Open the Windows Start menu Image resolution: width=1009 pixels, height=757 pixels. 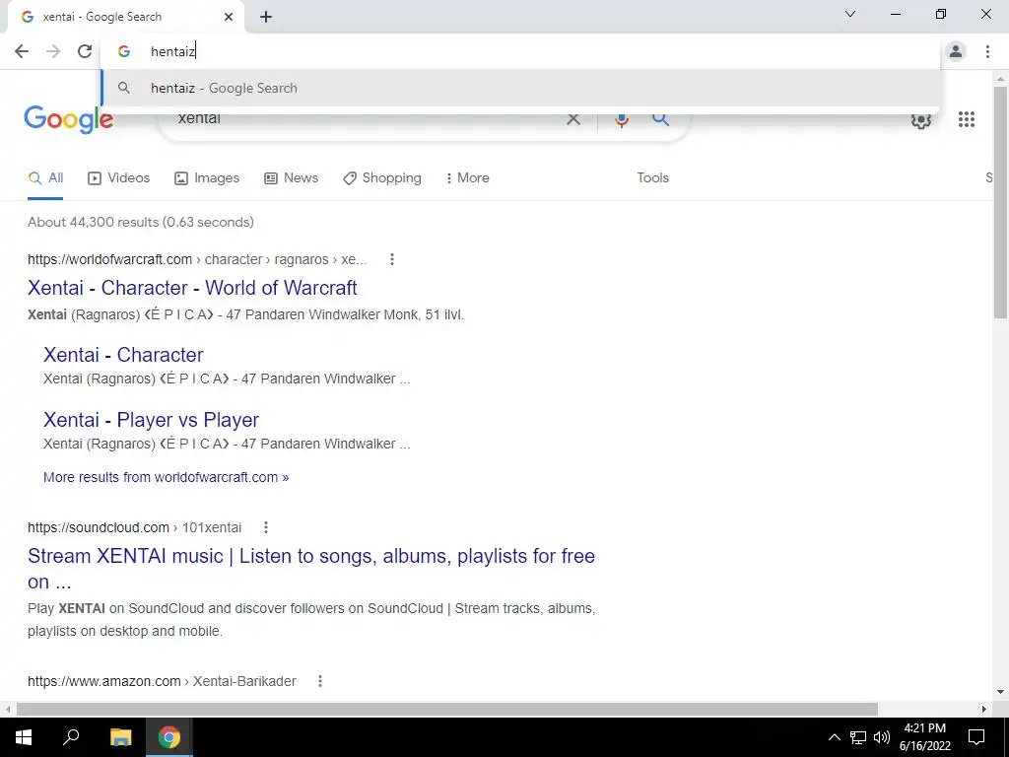24,737
